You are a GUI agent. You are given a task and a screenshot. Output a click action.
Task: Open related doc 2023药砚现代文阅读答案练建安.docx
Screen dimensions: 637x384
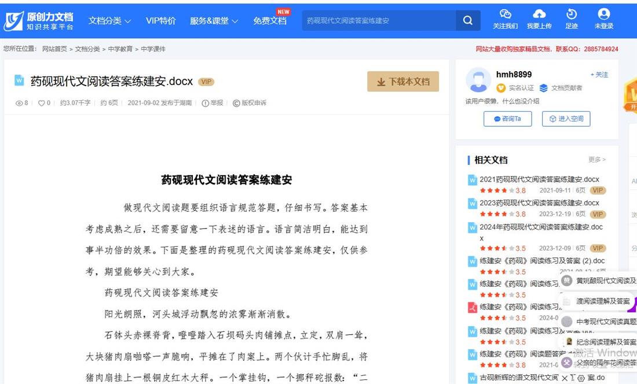[x=539, y=203]
